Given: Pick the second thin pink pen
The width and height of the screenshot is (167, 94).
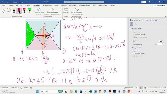Looking at the screenshot, I should click(x=24, y=10).
